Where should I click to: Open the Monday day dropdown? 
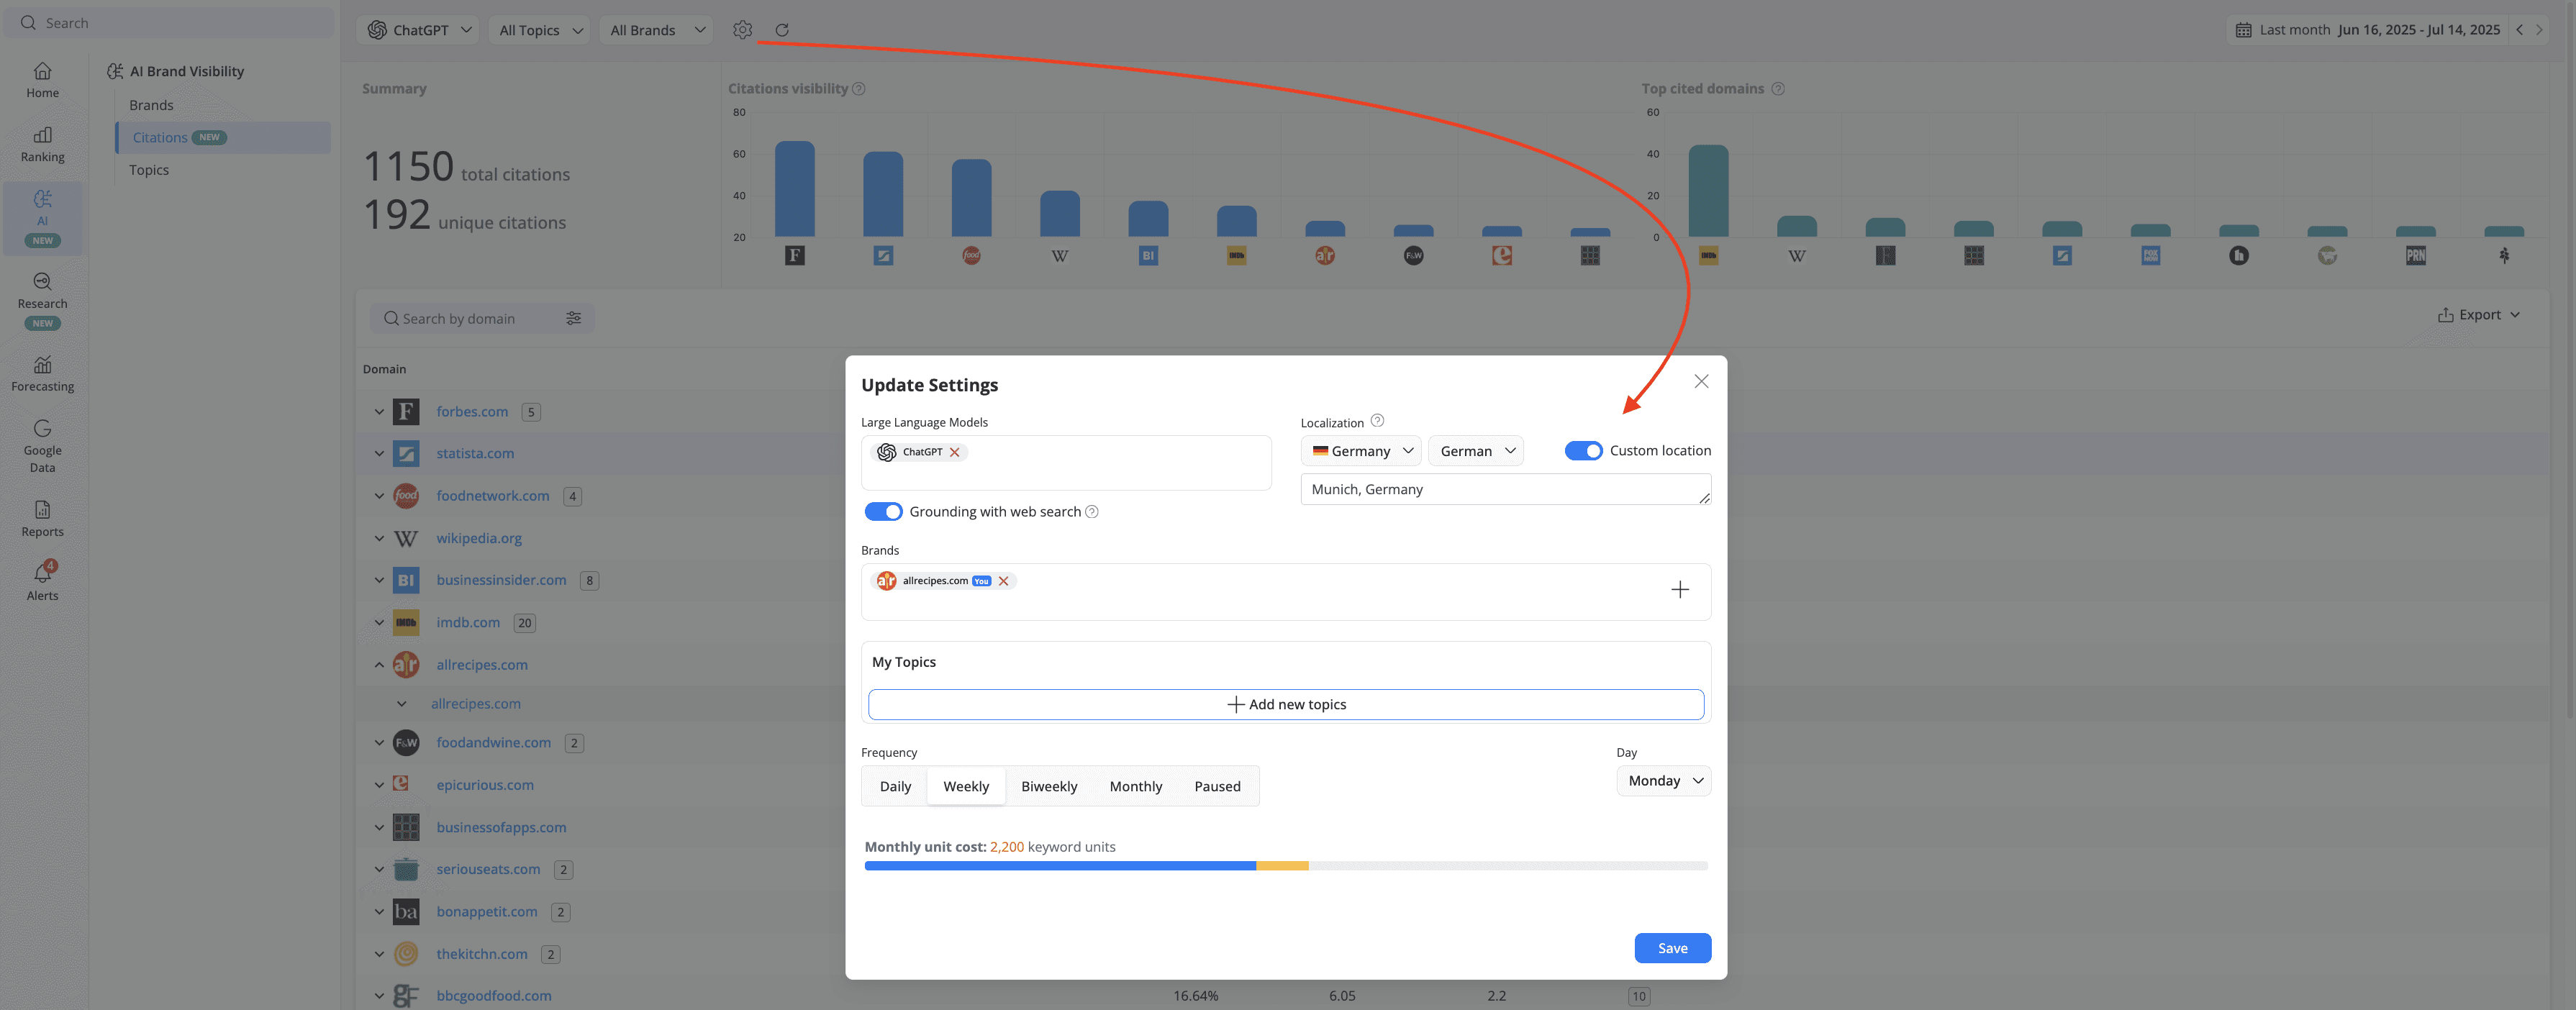pos(1664,781)
